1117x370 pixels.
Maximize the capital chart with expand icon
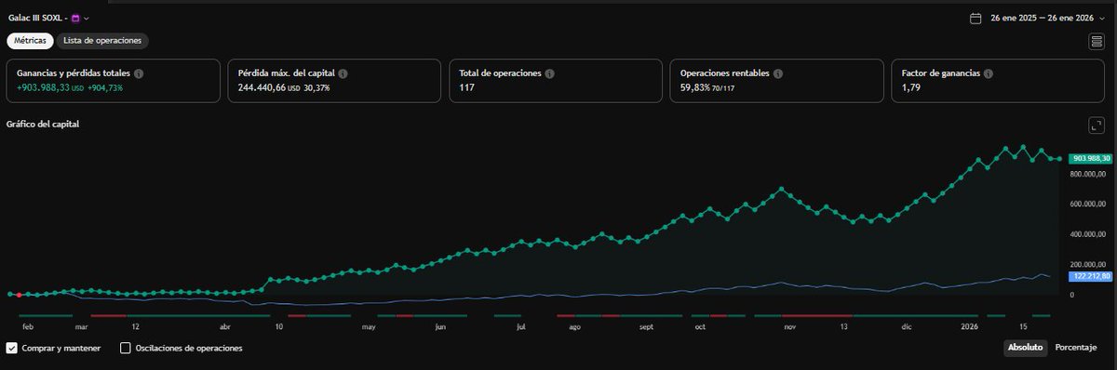1096,125
